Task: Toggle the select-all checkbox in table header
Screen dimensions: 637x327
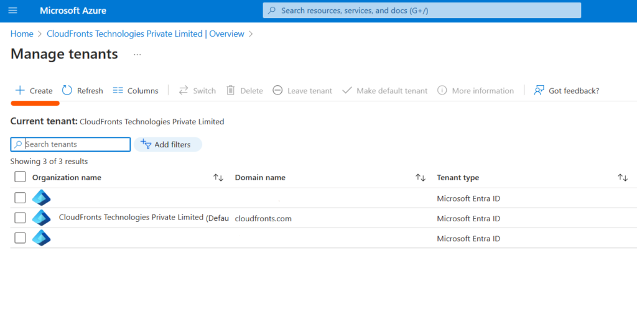Action: [x=20, y=177]
